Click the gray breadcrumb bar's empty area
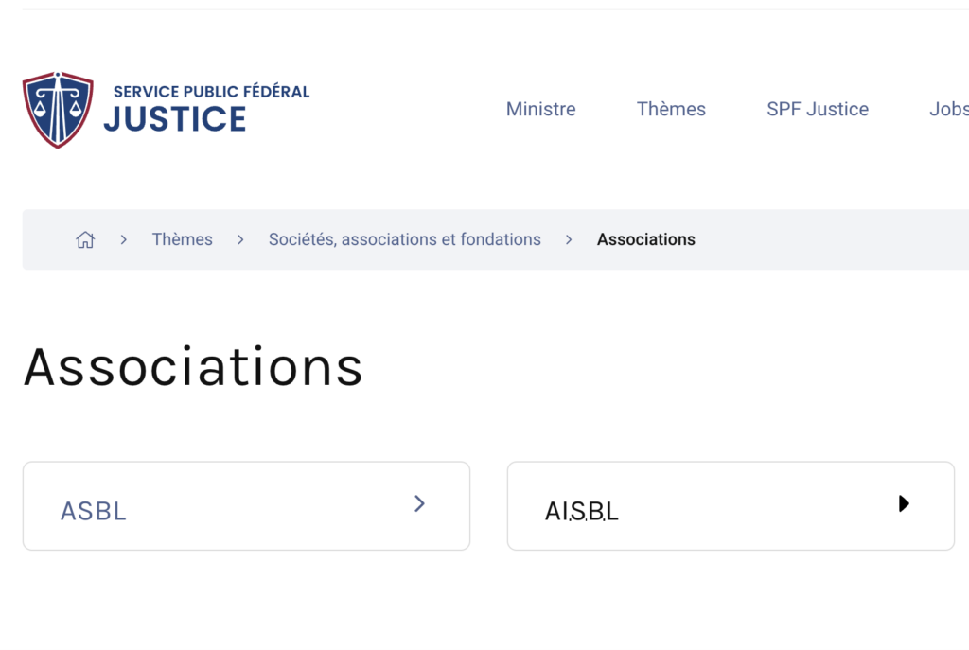 pyautogui.click(x=833, y=240)
